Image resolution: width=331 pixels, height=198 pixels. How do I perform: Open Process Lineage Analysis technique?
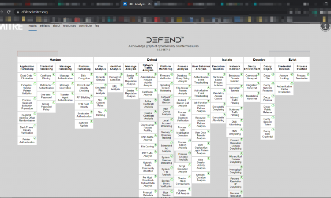tap(184, 157)
